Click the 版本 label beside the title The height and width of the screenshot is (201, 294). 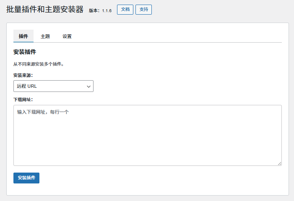(x=94, y=10)
